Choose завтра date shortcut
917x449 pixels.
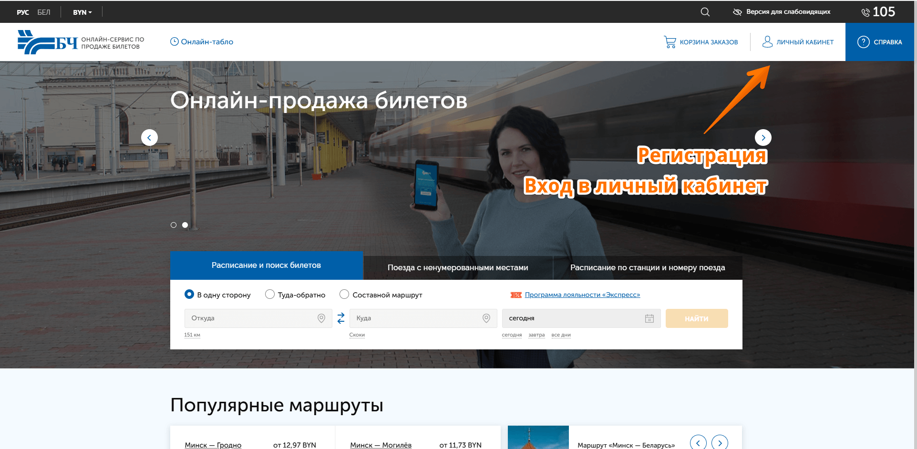click(x=536, y=335)
